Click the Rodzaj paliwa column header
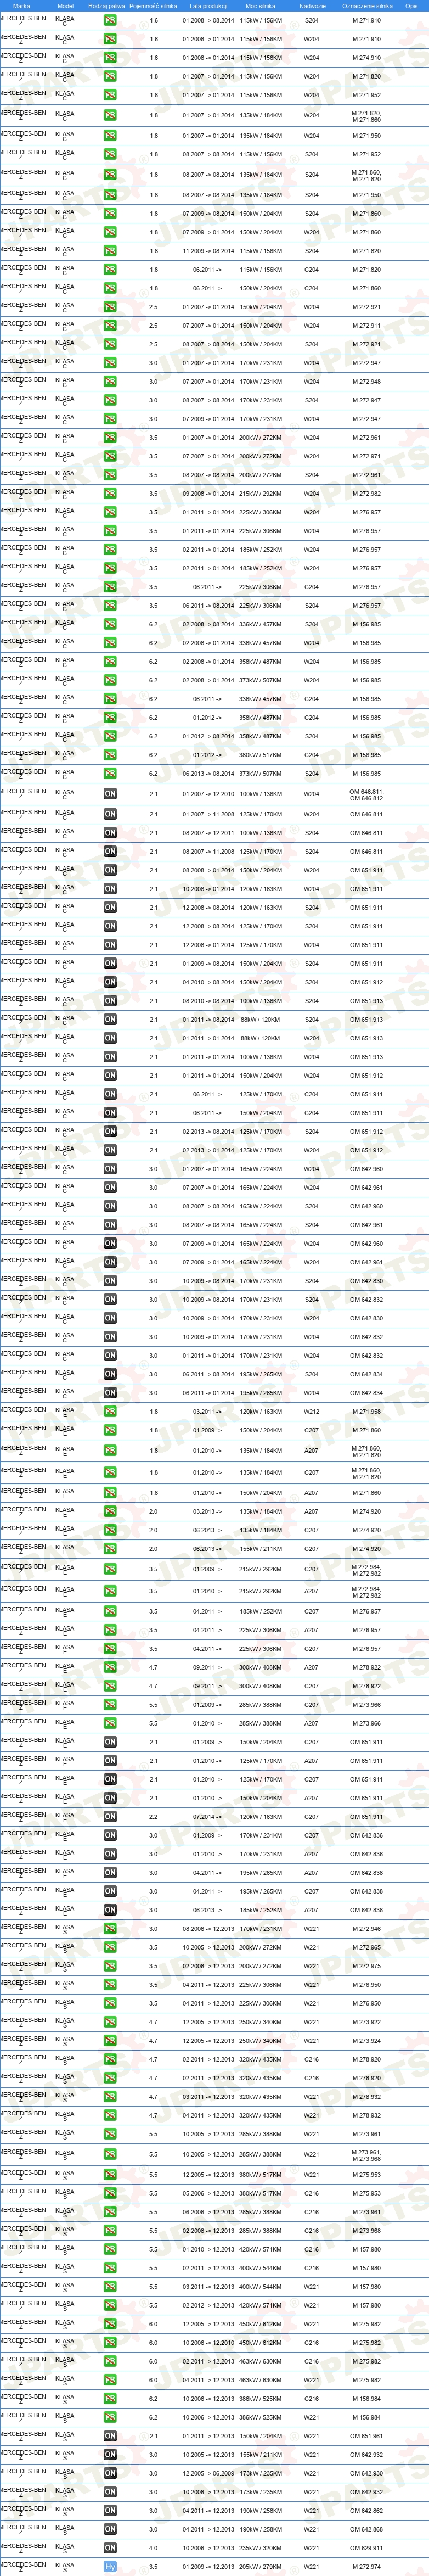Screen dimensions: 429x2576 pyautogui.click(x=106, y=6)
